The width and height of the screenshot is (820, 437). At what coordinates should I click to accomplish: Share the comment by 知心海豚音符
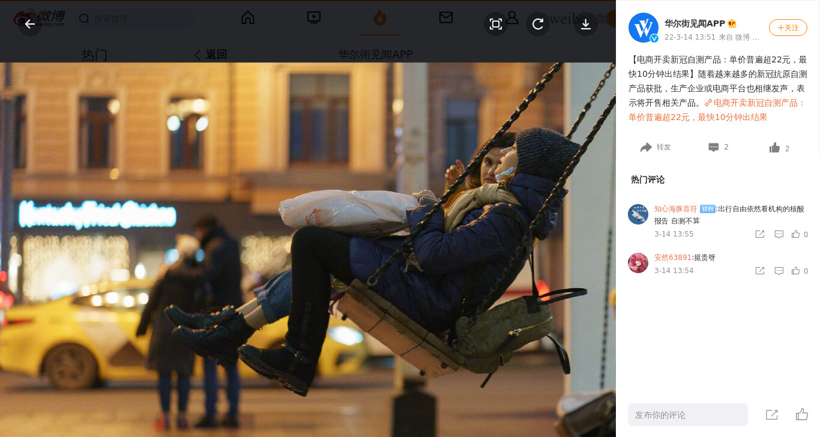point(760,234)
